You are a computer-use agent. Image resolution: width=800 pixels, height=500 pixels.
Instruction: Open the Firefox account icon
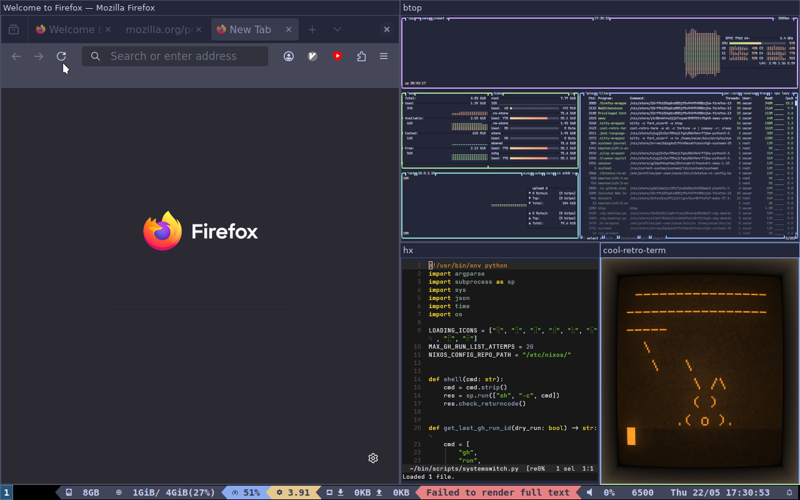(x=289, y=56)
